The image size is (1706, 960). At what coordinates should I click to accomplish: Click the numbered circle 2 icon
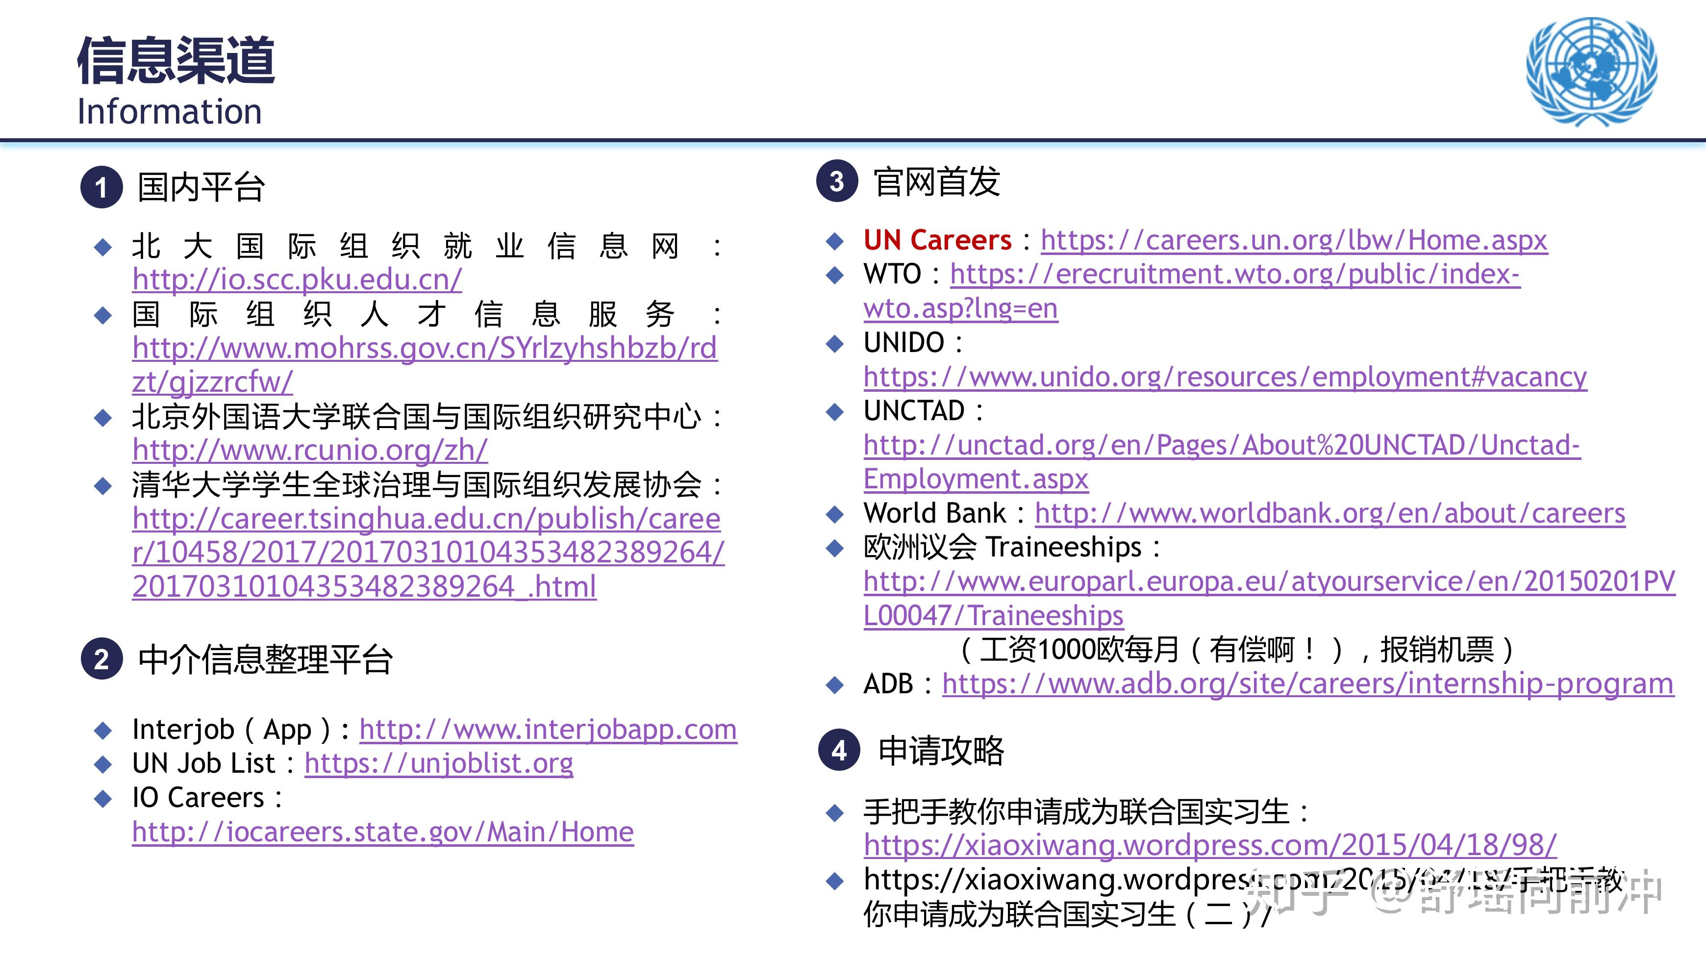coord(101,659)
